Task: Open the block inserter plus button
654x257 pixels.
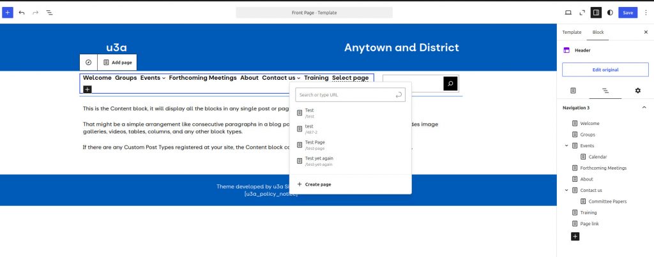Action: (x=8, y=13)
